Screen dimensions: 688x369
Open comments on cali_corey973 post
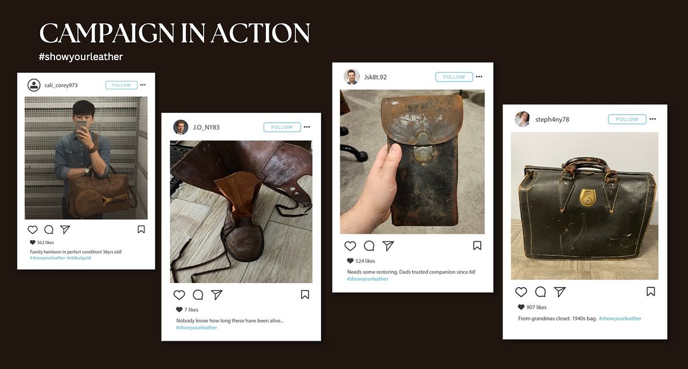point(49,230)
